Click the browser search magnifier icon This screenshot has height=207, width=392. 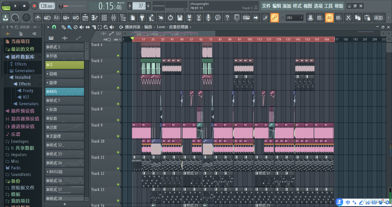[16, 27]
